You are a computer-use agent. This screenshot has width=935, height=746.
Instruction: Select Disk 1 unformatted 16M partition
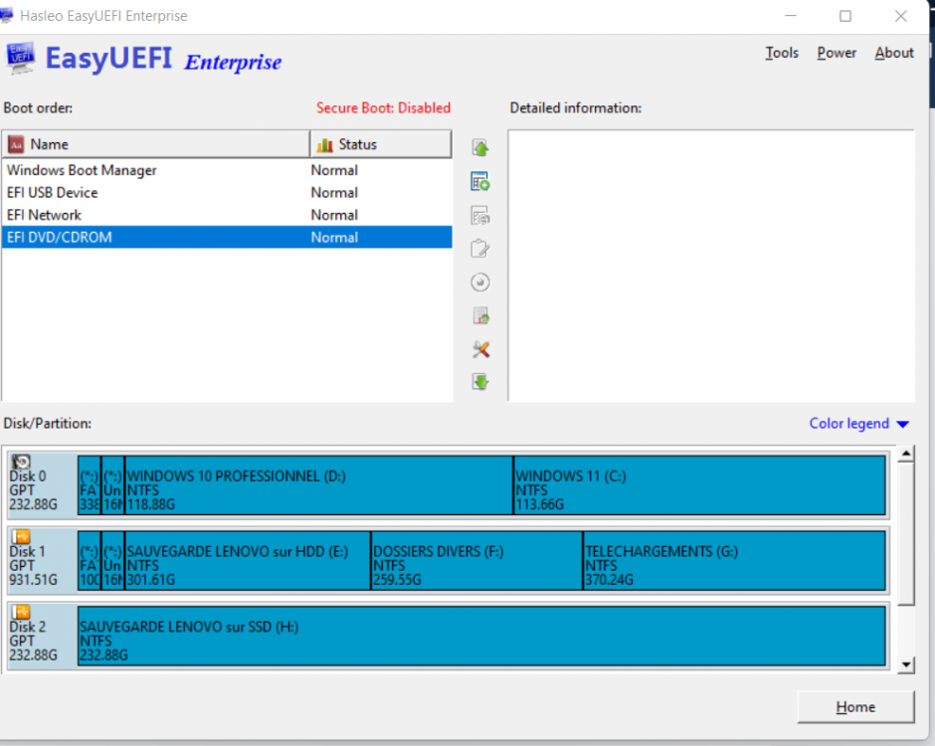tap(112, 561)
